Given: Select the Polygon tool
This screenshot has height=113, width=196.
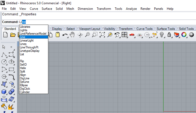Looking at the screenshot, I should point(4,77).
